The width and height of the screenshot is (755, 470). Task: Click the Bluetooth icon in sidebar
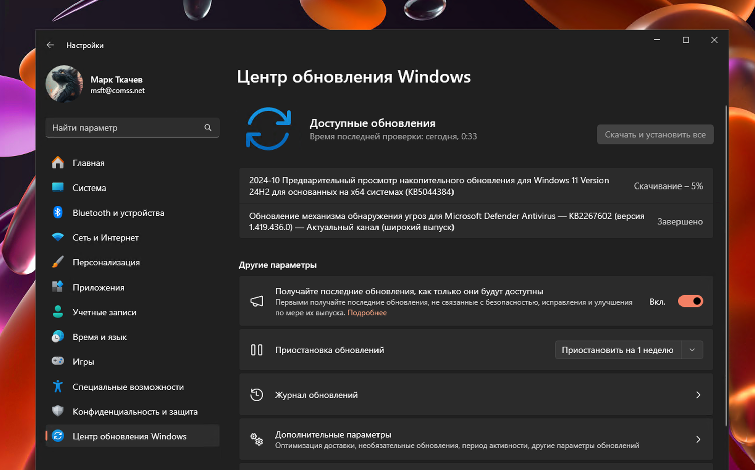(58, 212)
